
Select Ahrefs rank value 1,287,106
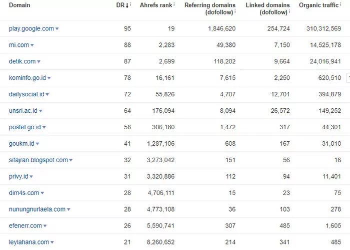coord(160,144)
